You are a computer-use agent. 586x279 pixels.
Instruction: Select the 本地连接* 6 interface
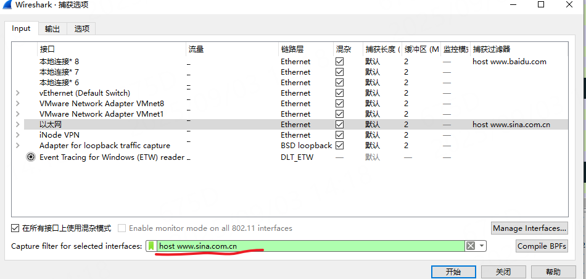59,82
